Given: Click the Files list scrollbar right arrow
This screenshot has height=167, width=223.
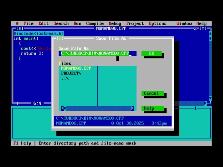Looking at the screenshot, I should point(132,108).
